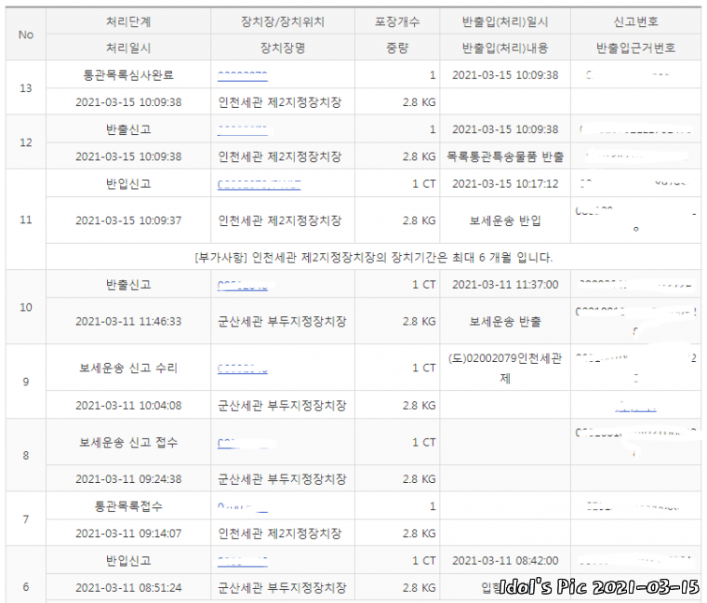Select the 포장개수 column header
The width and height of the screenshot is (707, 603).
click(x=397, y=20)
